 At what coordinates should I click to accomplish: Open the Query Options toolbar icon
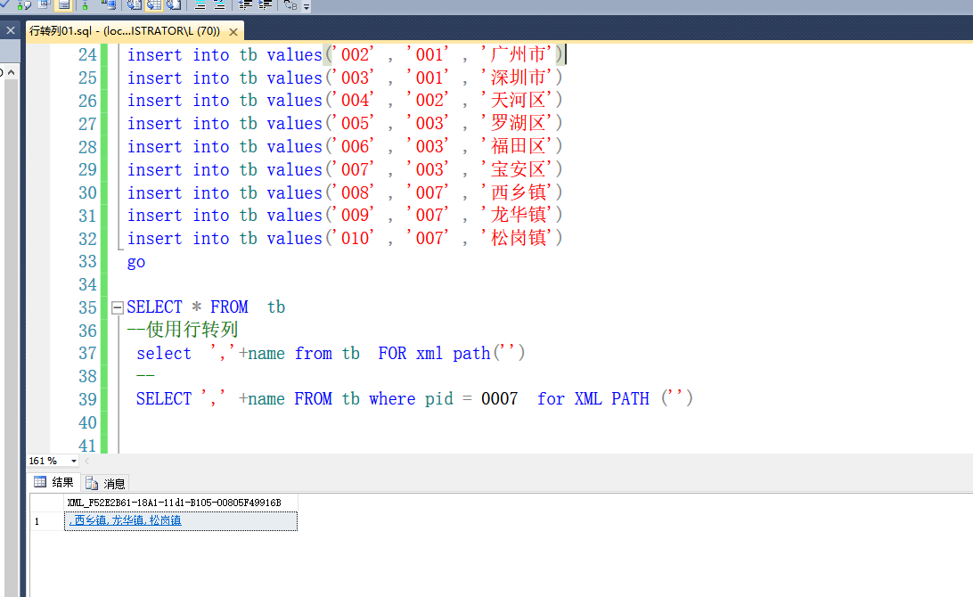click(44, 4)
